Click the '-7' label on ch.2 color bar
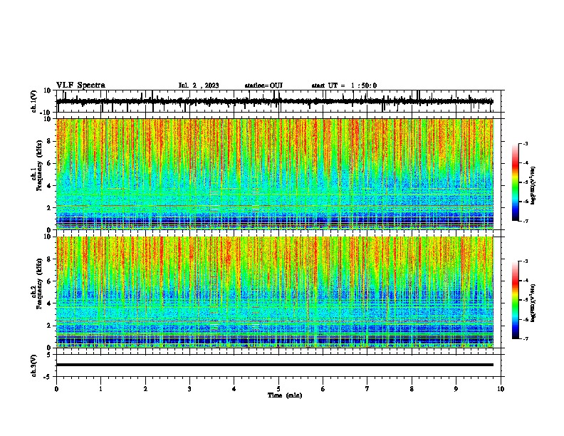Screen dimensions: 564x436 526,338
